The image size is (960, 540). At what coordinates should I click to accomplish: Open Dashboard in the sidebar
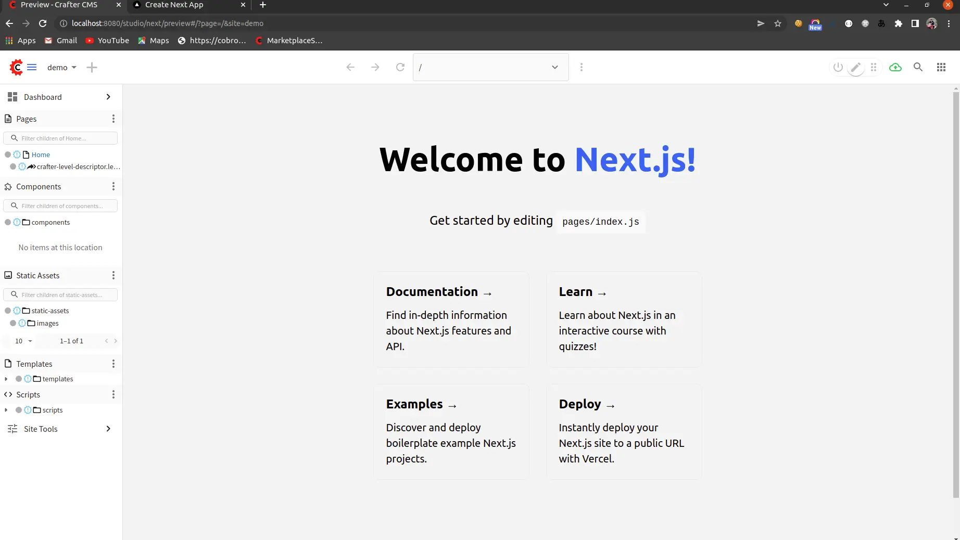click(x=43, y=97)
